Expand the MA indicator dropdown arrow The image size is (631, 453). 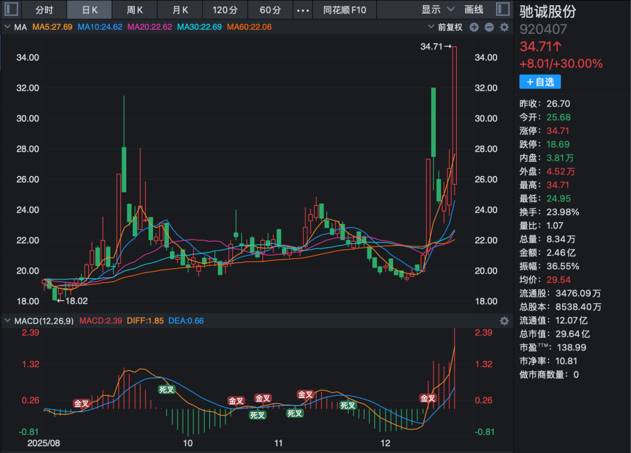coord(8,27)
